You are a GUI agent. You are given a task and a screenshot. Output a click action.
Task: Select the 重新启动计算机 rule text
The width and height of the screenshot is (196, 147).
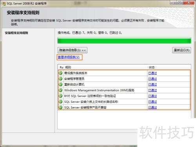point(74,85)
